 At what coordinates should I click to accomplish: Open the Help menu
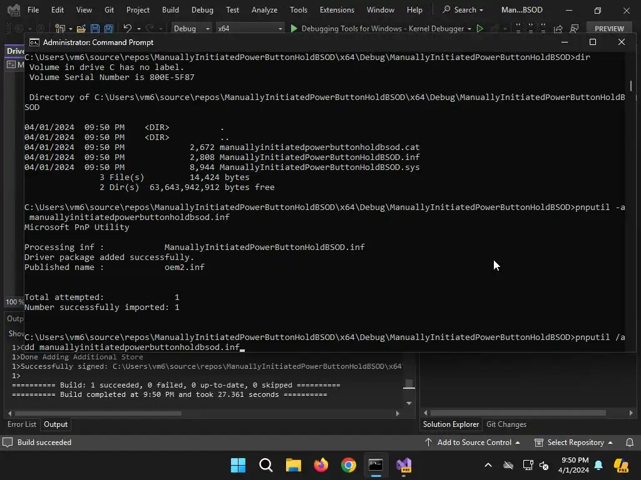[414, 10]
